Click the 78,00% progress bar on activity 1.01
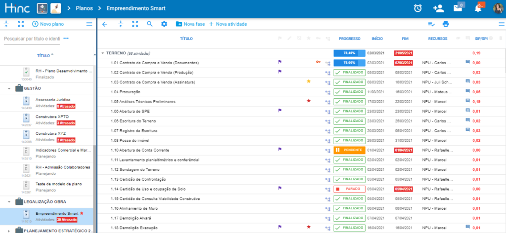506x233 pixels. [349, 63]
